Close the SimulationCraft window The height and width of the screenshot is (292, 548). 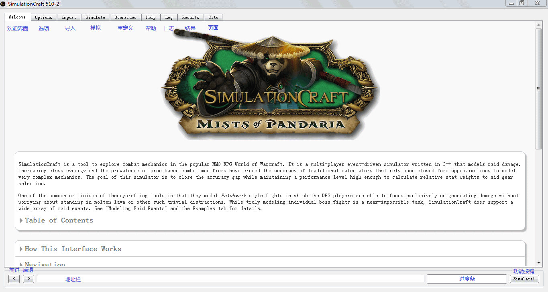[x=537, y=3]
